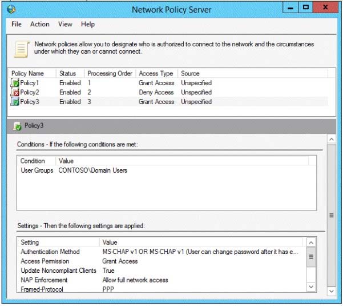The height and width of the screenshot is (306, 343).
Task: Click the Network Policy Server globe icon
Action: pos(11,9)
